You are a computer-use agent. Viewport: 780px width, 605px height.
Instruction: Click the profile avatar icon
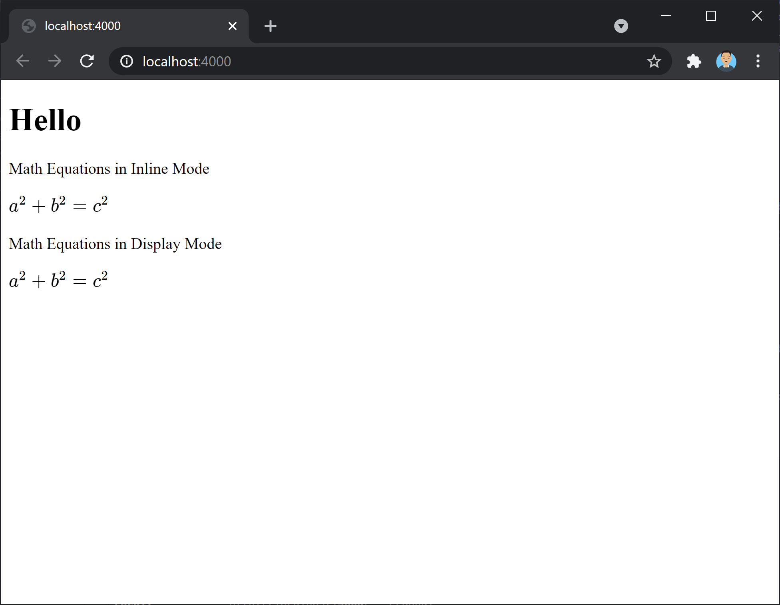point(726,61)
